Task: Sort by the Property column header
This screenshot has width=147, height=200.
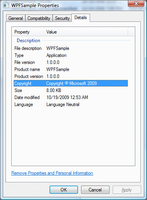Action: click(x=28, y=32)
